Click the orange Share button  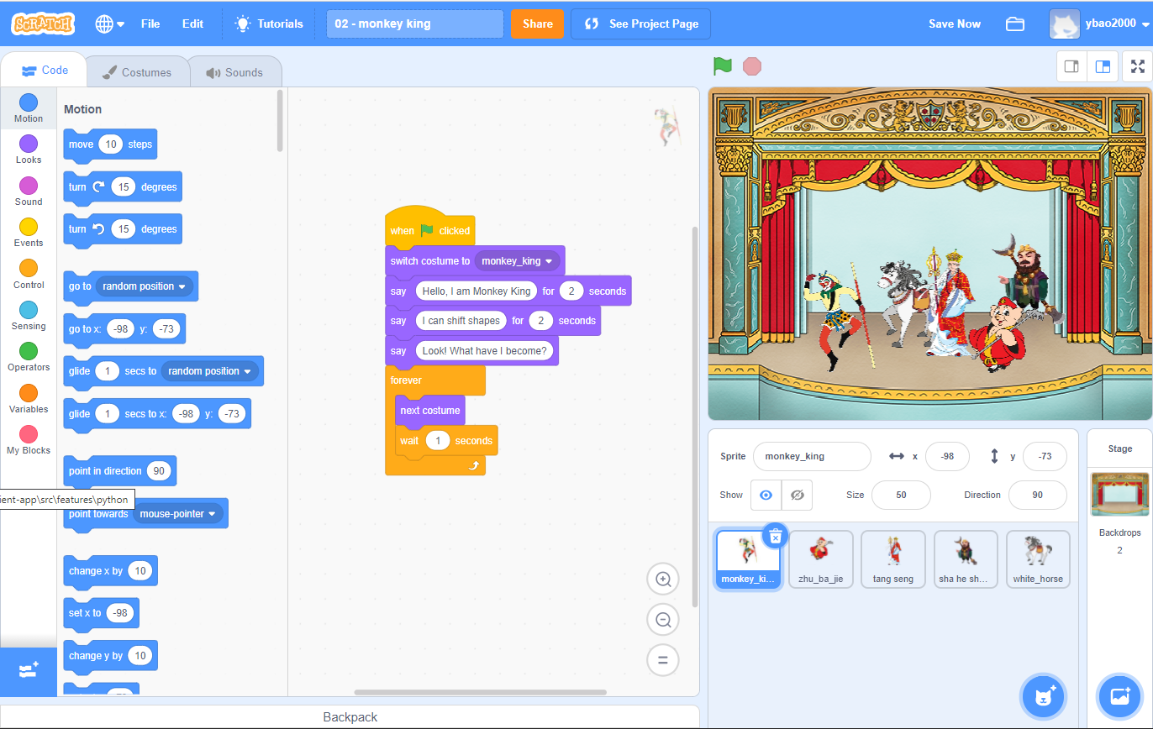click(x=537, y=24)
